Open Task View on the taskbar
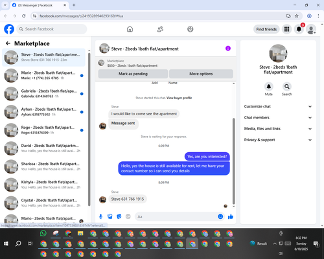Viewport: 324px width, 259px height. tap(30, 243)
